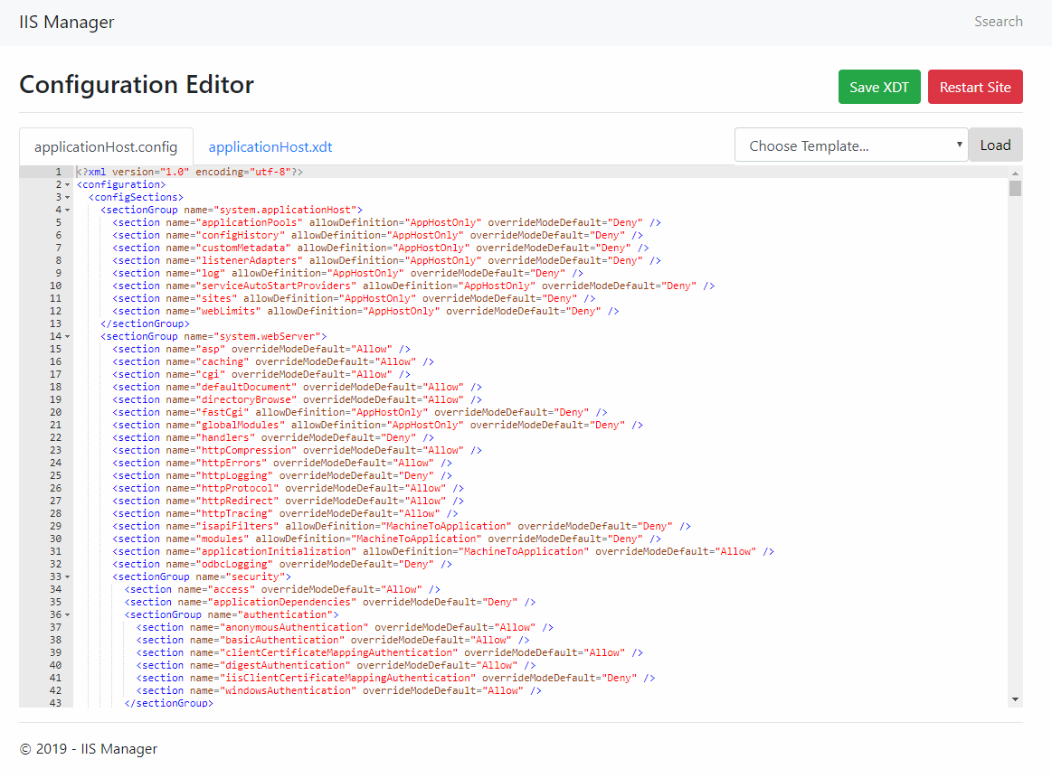Click the configHistory section line
The image size is (1052, 778).
(378, 235)
